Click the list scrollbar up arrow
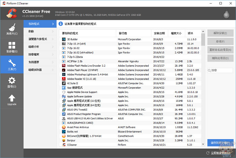 pyautogui.click(x=203, y=31)
